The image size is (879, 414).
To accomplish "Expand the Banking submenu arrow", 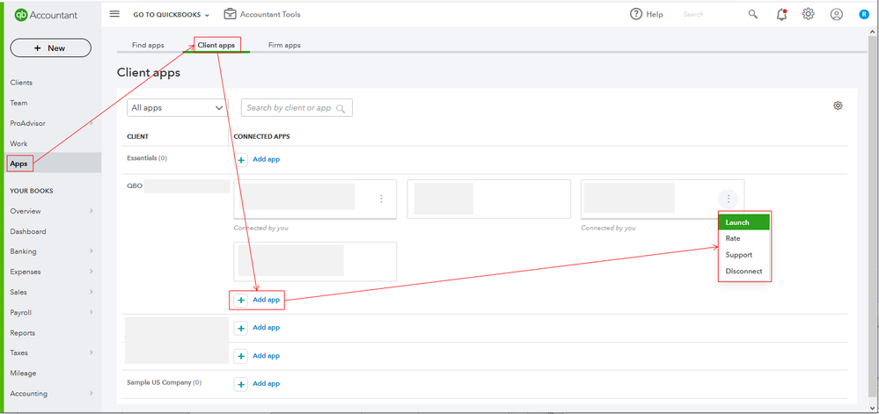I will pos(91,251).
